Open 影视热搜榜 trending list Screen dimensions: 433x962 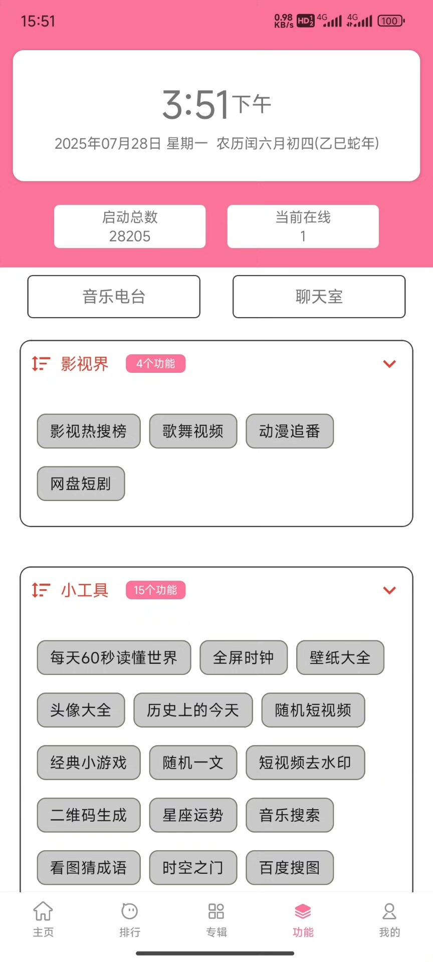89,431
